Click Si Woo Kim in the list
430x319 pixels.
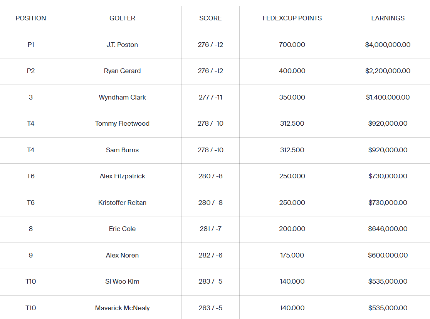click(x=122, y=281)
